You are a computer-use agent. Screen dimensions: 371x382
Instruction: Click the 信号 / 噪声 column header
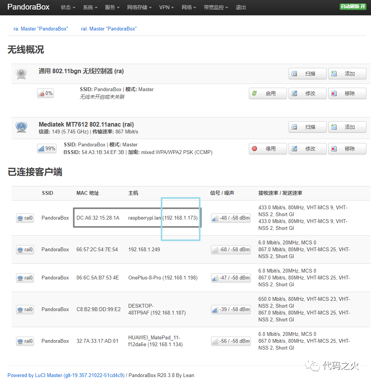pyautogui.click(x=222, y=193)
